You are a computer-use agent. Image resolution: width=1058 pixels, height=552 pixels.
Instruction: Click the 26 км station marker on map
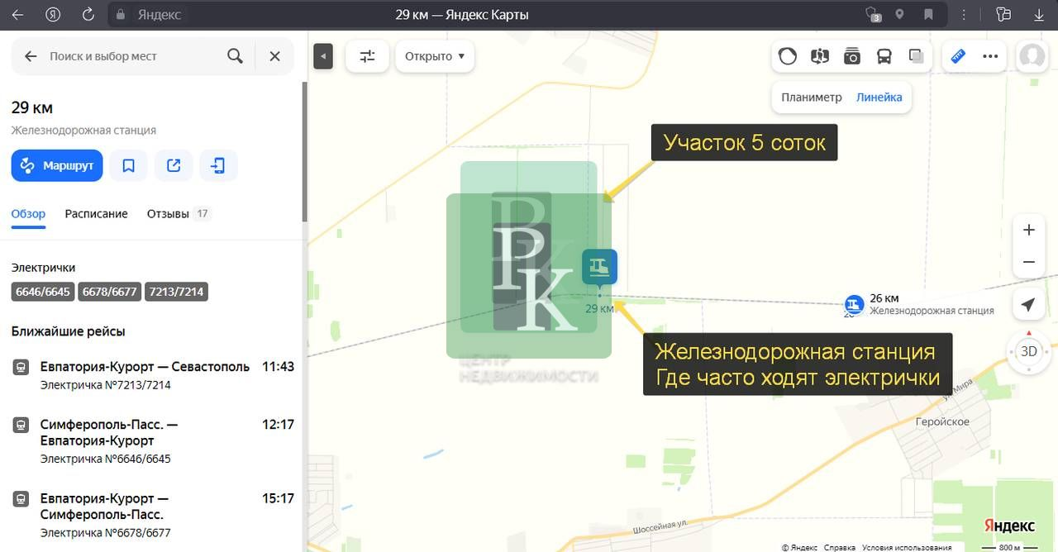tap(854, 304)
